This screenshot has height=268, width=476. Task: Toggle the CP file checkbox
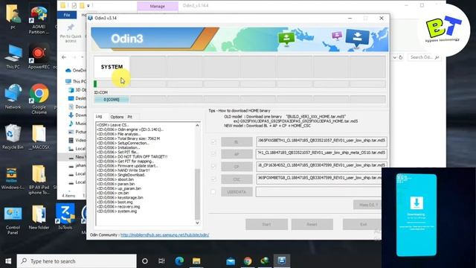click(213, 167)
